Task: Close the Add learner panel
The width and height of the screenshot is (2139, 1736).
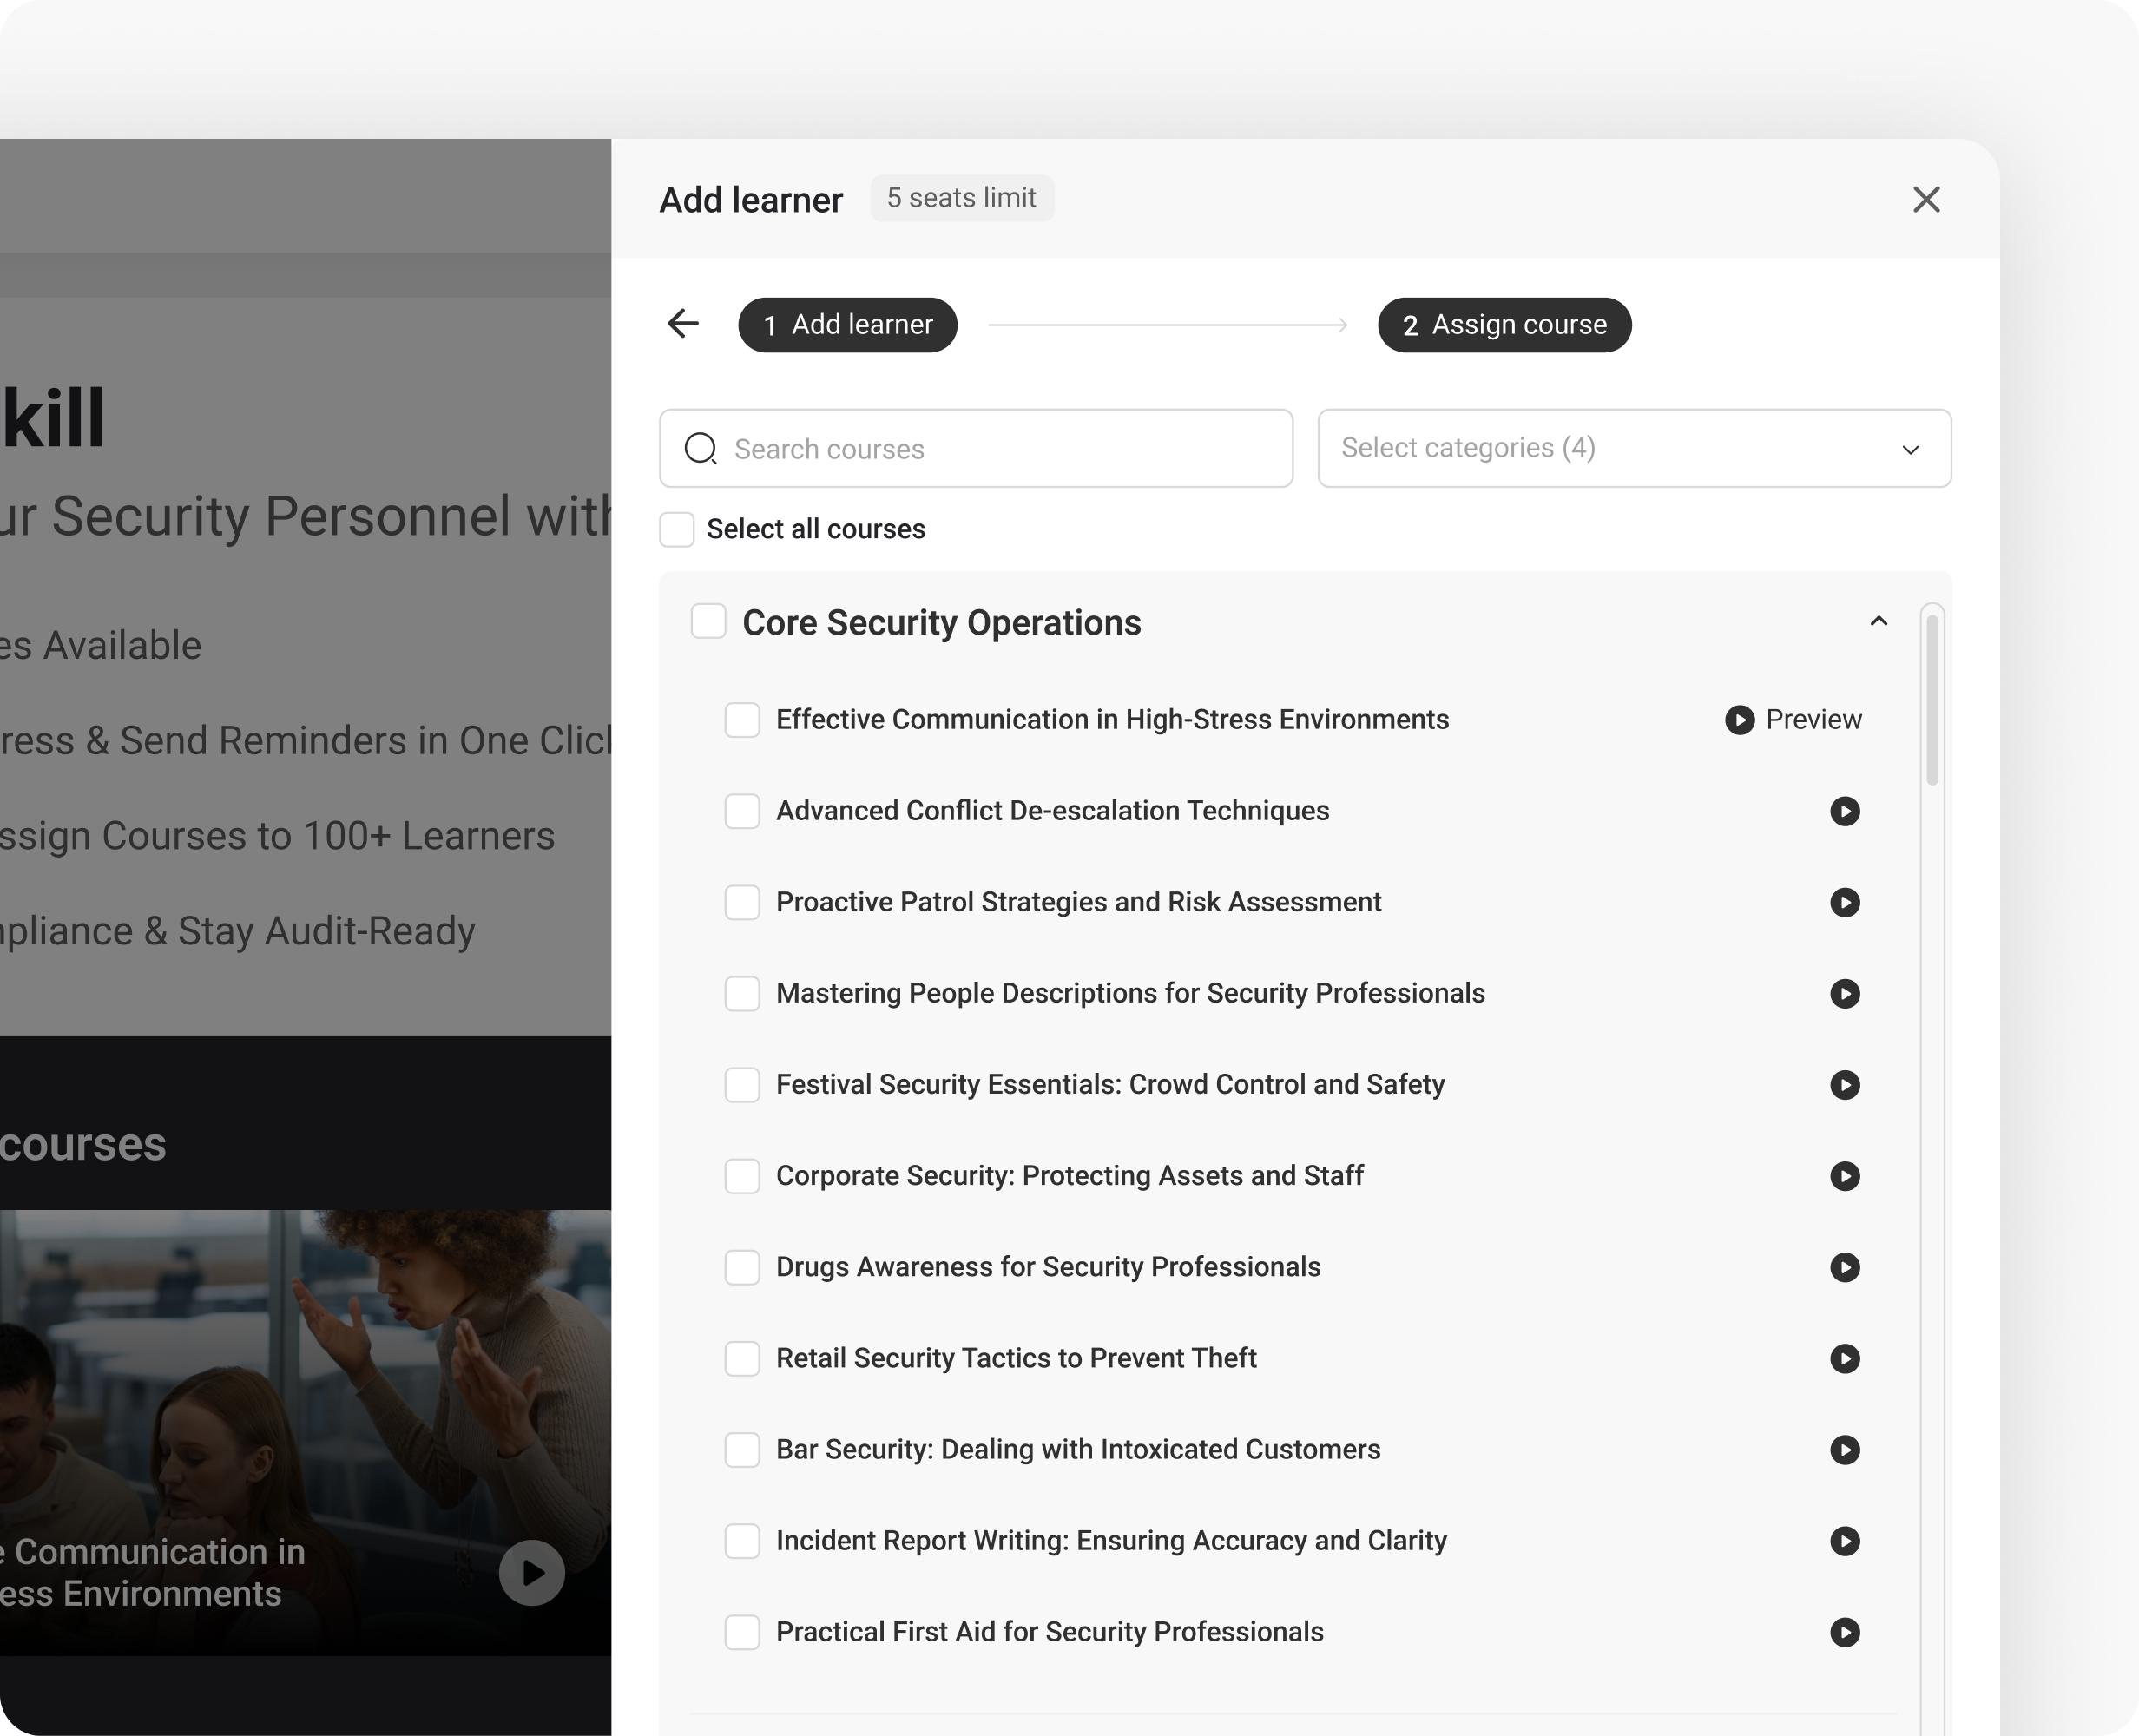Action: click(x=1926, y=200)
